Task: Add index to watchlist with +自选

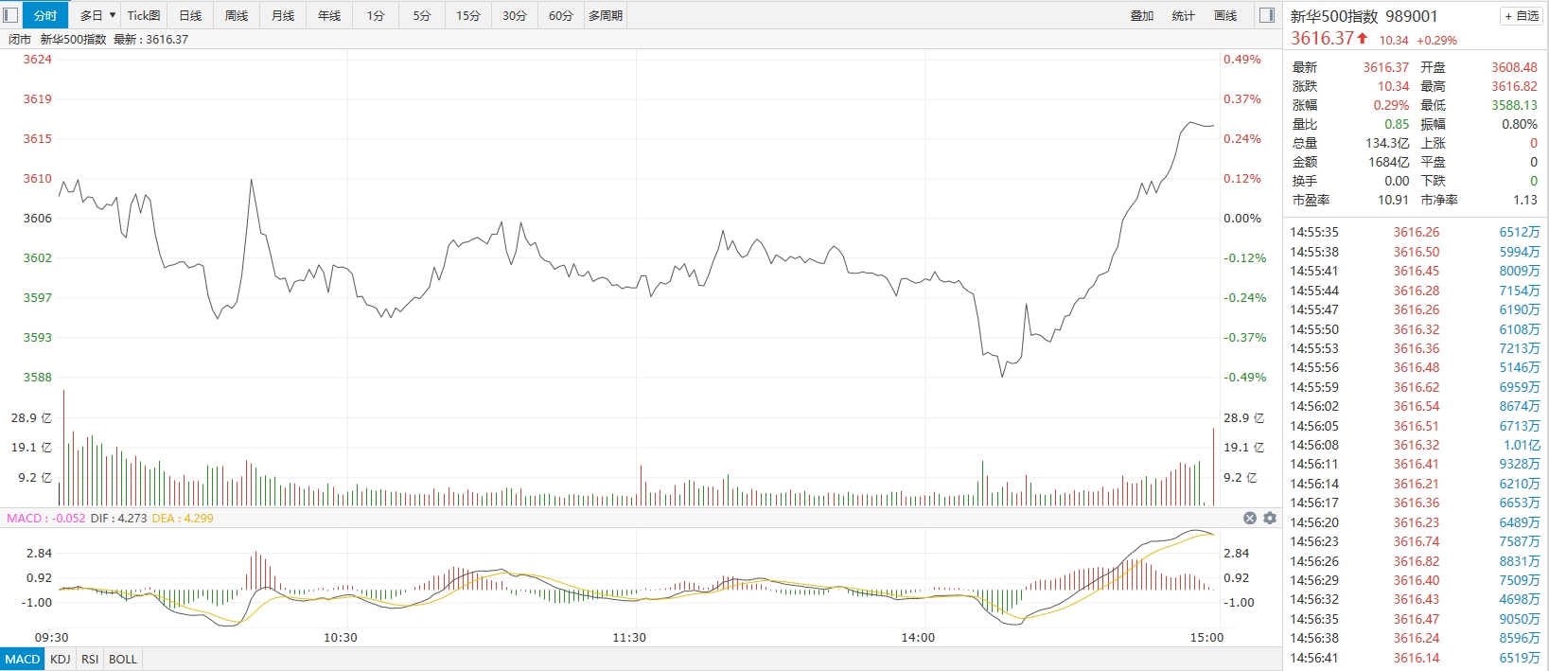Action: tap(1522, 16)
